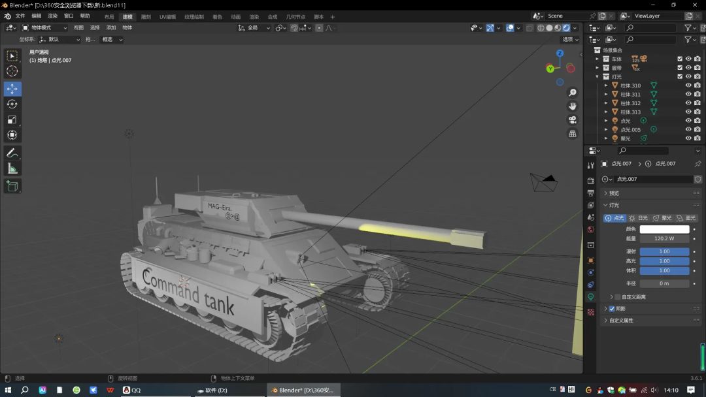Open the 全局 transform orientation dropdown

[254, 28]
